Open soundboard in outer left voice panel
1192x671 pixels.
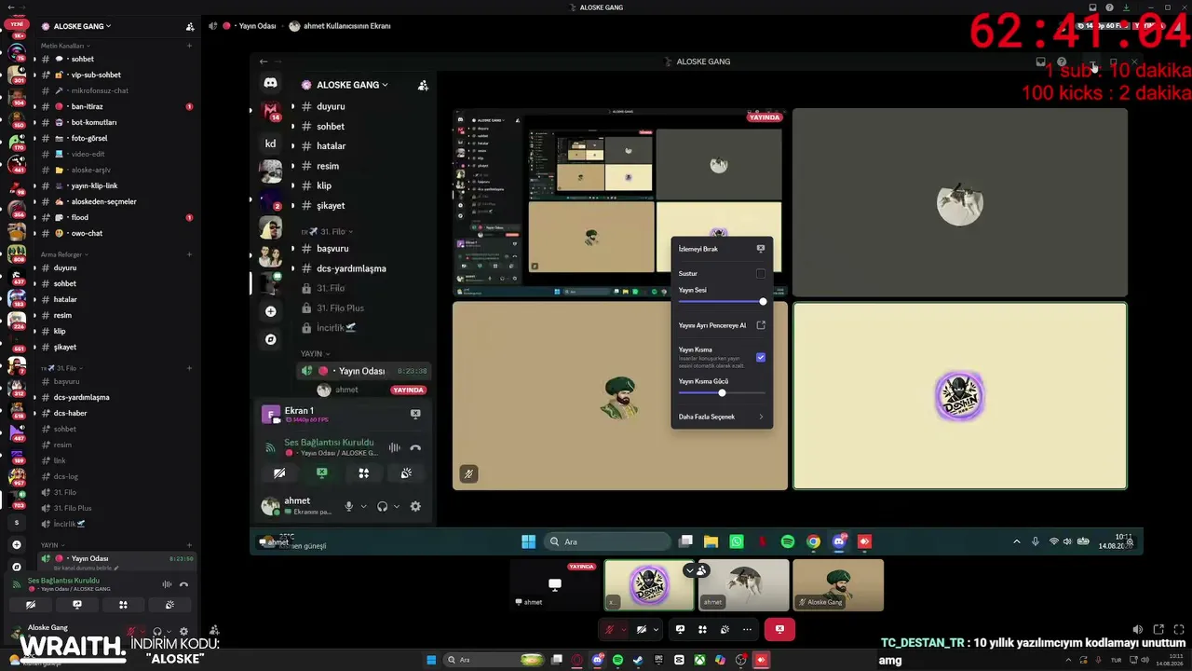(169, 605)
